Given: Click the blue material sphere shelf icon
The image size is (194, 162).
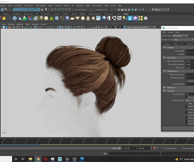Looking at the screenshot, I should tap(104, 18).
